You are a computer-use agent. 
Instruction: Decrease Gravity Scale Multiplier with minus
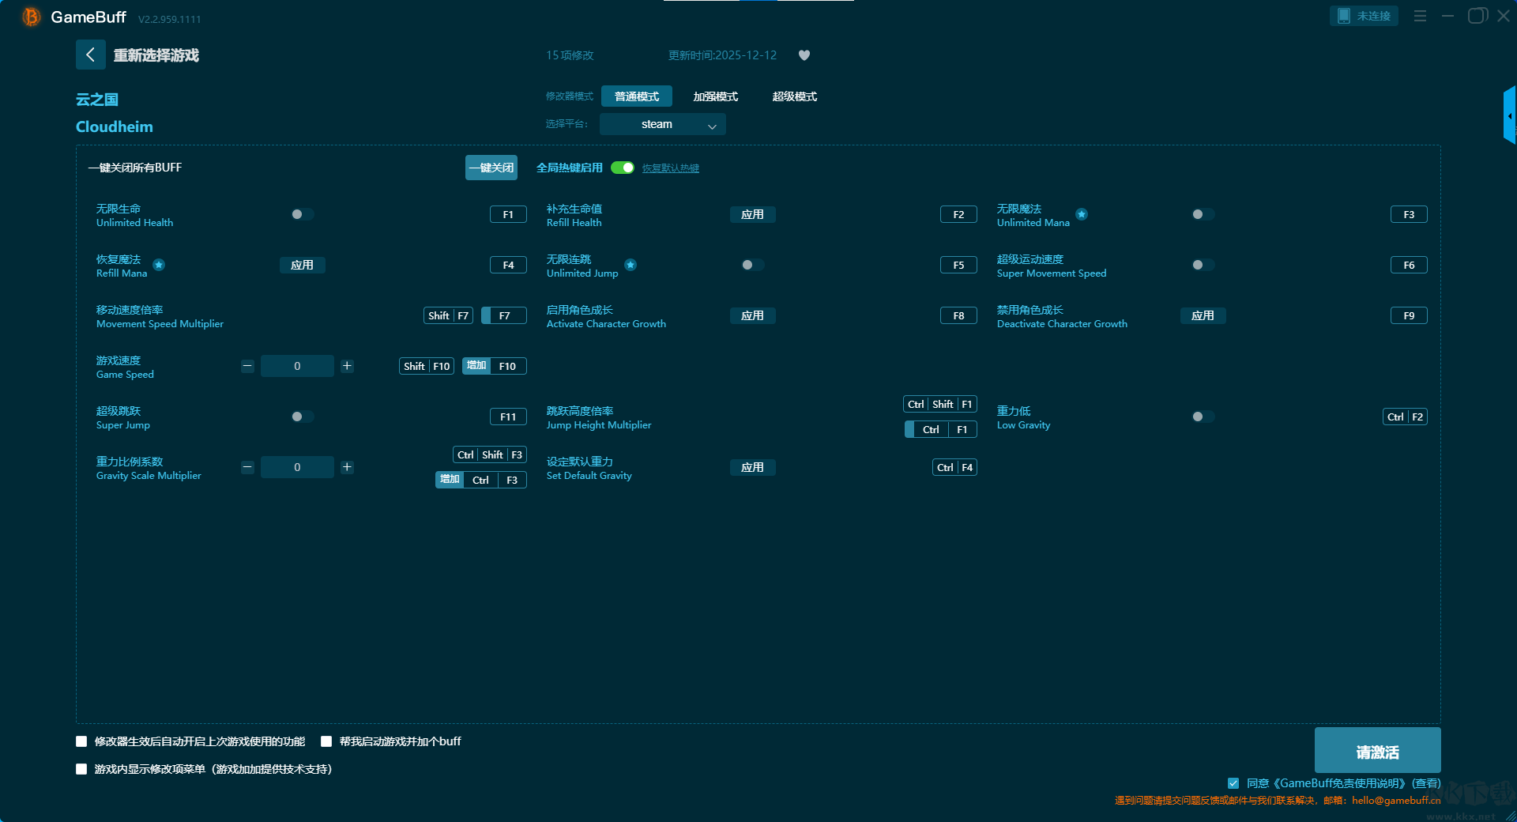(x=247, y=467)
